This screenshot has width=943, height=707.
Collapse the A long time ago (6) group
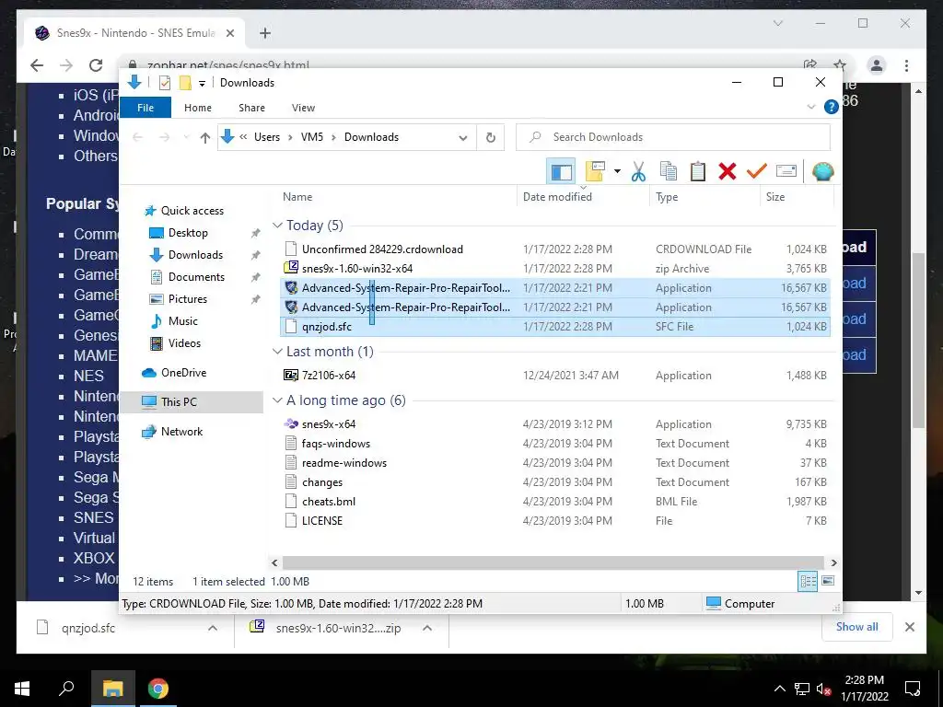tap(277, 400)
